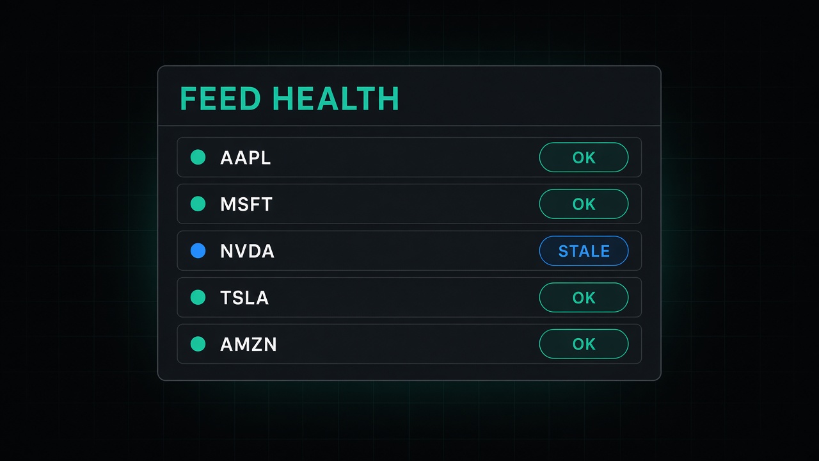Click the OK badge for MSFT
The image size is (819, 461).
coord(584,204)
